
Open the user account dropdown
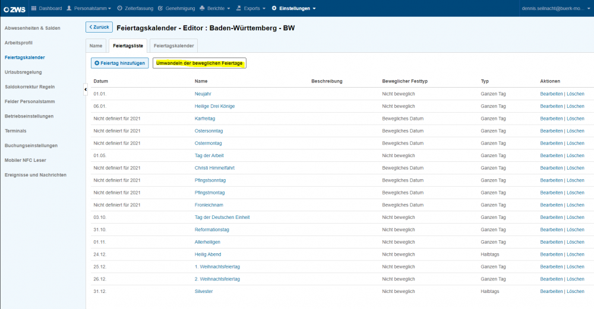click(x=556, y=8)
